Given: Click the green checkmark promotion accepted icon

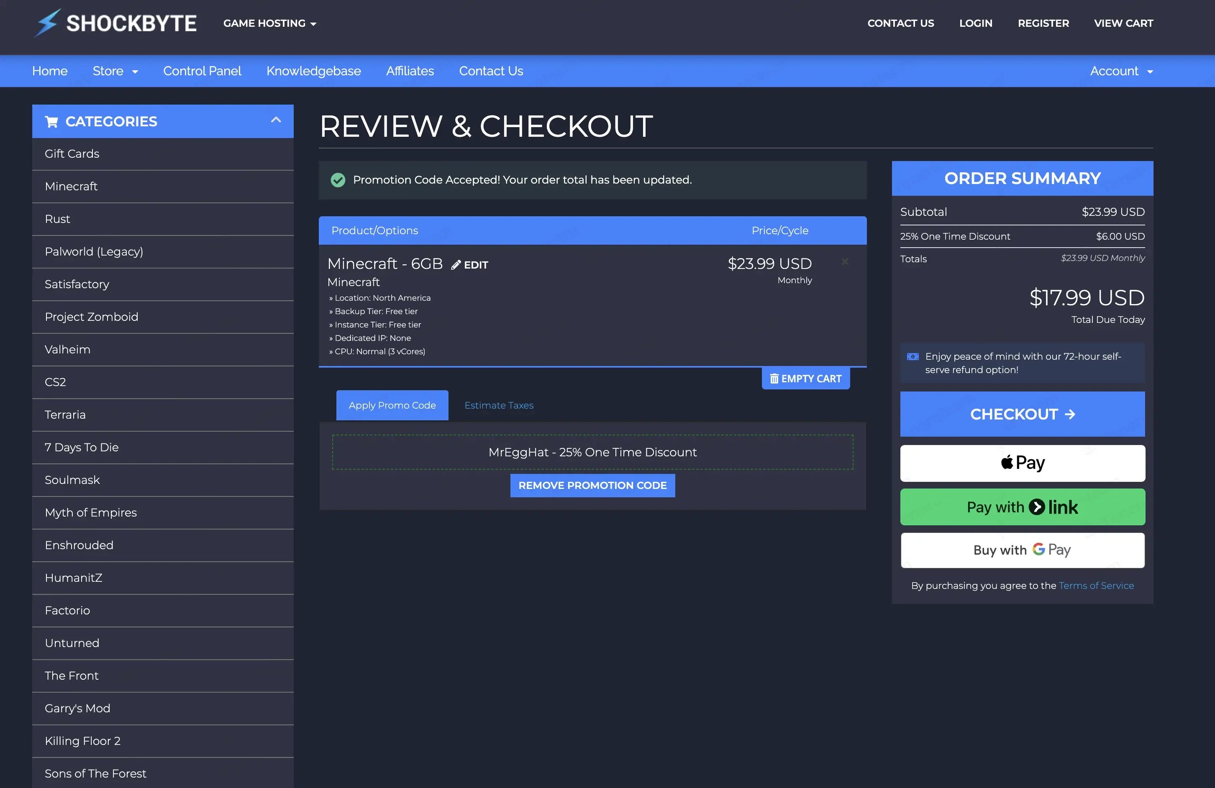Looking at the screenshot, I should tap(338, 180).
